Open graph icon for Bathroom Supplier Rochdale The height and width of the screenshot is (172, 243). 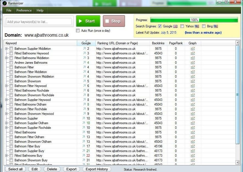coord(193,128)
